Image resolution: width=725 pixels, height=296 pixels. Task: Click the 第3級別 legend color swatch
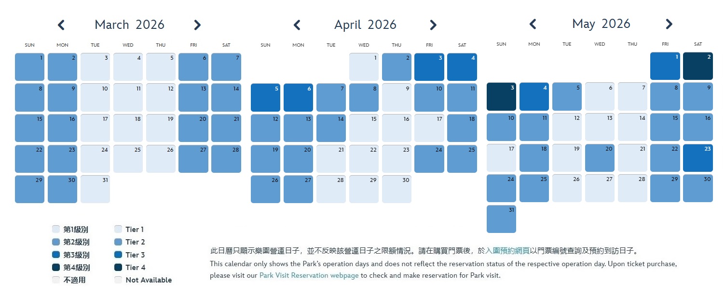click(x=56, y=255)
